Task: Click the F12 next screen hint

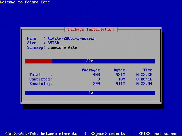Action: [x=158, y=133]
